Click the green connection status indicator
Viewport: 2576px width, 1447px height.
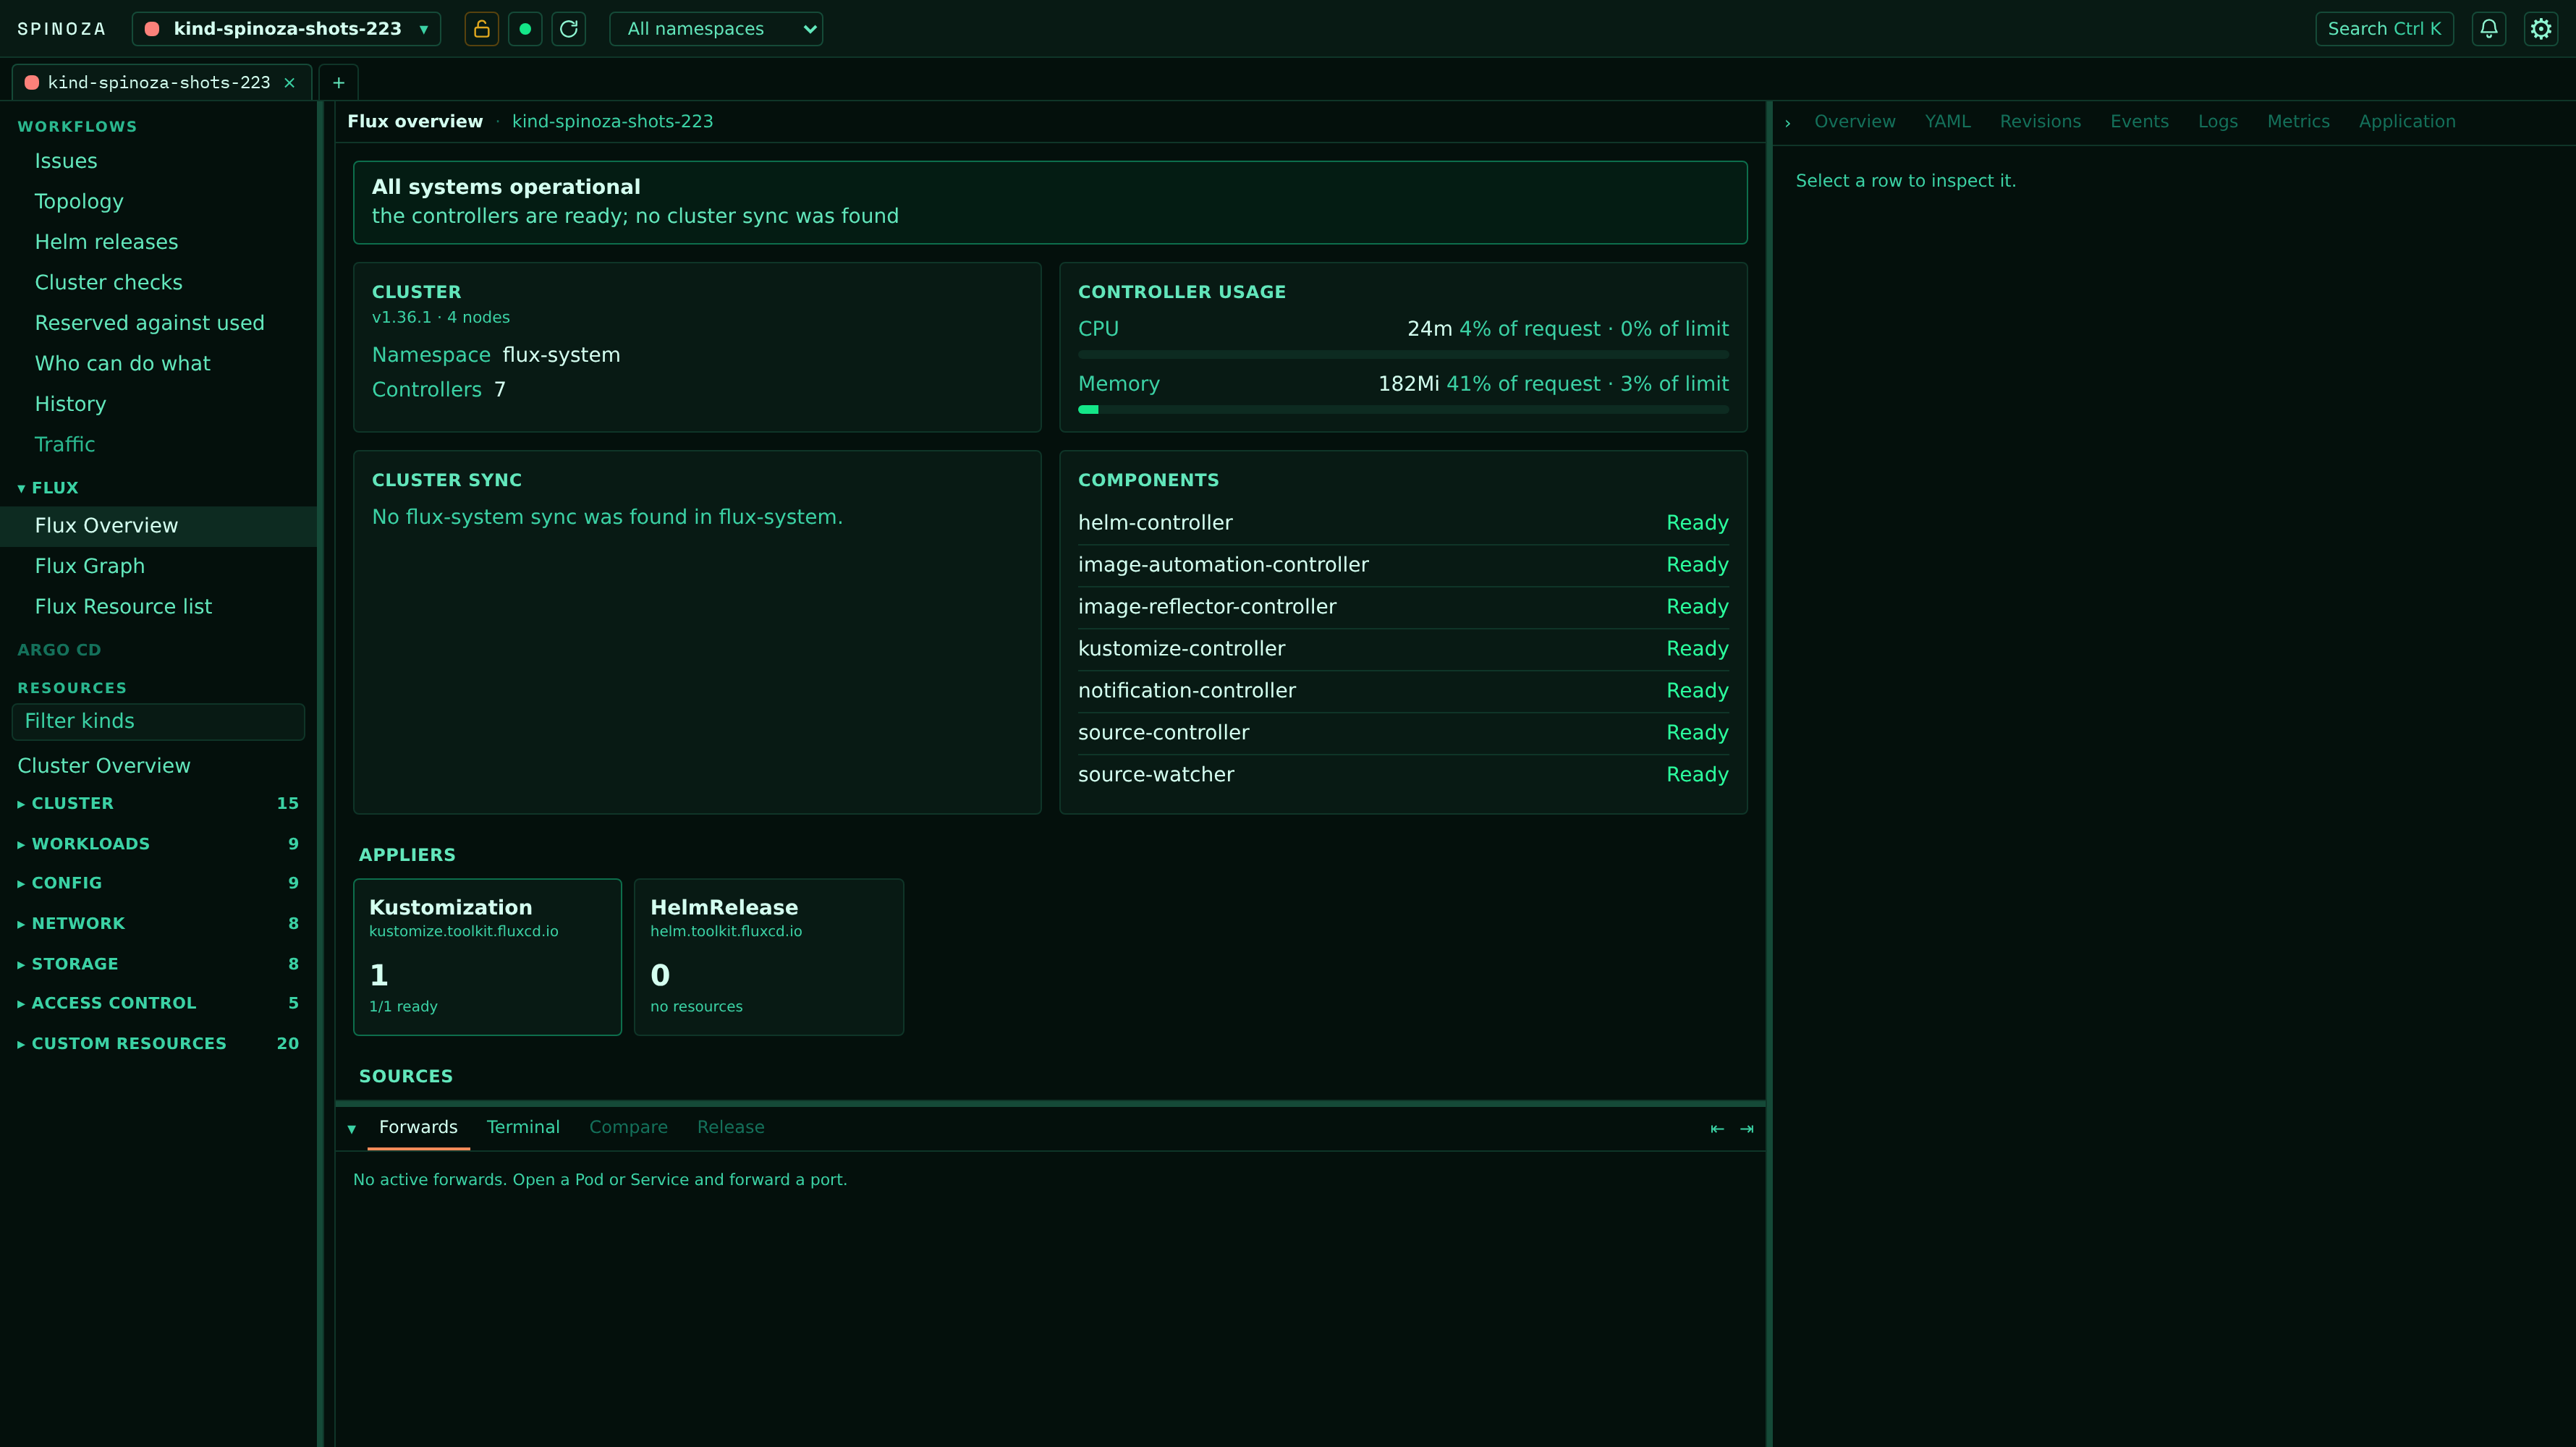tap(525, 29)
